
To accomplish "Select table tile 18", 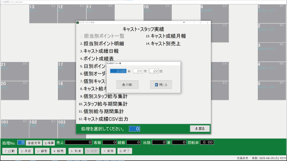I will 67,91.
